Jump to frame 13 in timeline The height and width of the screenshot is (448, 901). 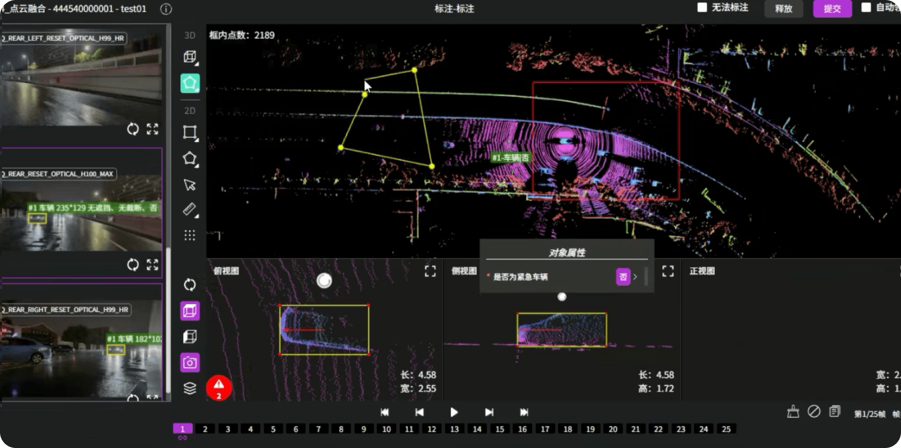[x=455, y=429]
